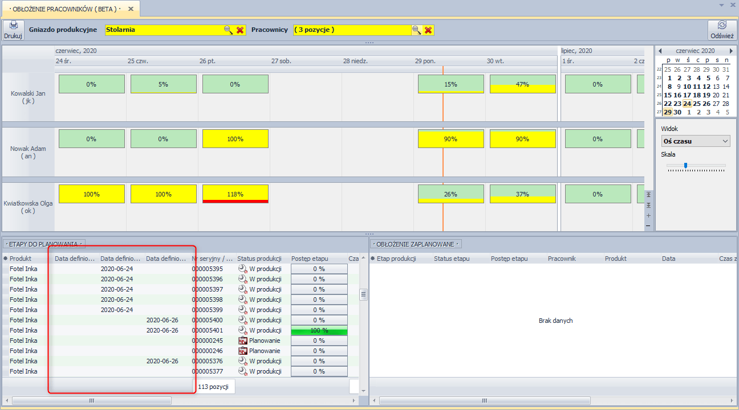This screenshot has width=739, height=410.
Task: Select Kowalski Jan's 47% workload block on June 30
Action: [x=523, y=84]
